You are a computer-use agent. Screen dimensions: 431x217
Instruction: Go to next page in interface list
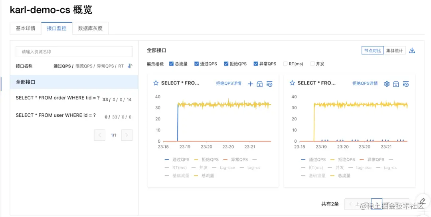click(127, 135)
